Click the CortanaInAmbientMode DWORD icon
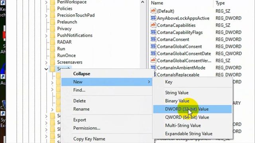The height and width of the screenshot is (143, 255). (153, 68)
